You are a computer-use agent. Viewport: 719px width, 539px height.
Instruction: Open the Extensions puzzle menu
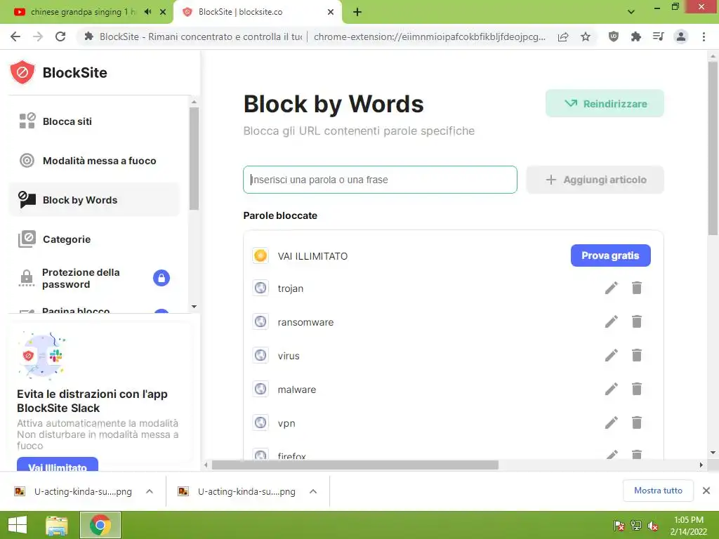click(636, 36)
